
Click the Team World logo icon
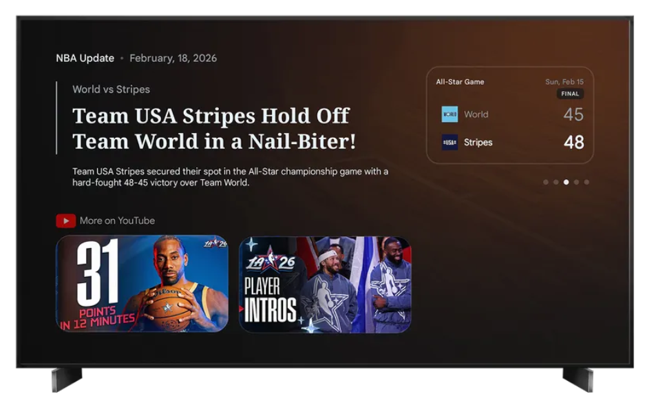450,114
